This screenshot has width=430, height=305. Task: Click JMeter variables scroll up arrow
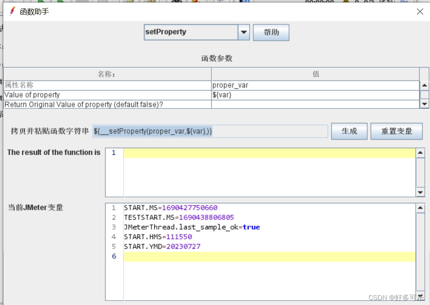420,208
